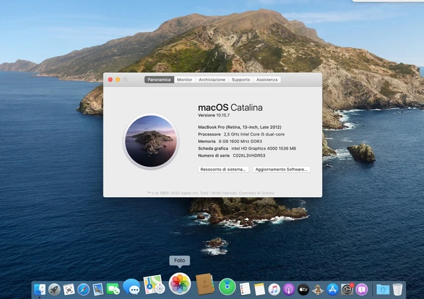
Task: Open Feedback Assistant purple icon
Action: (362, 290)
